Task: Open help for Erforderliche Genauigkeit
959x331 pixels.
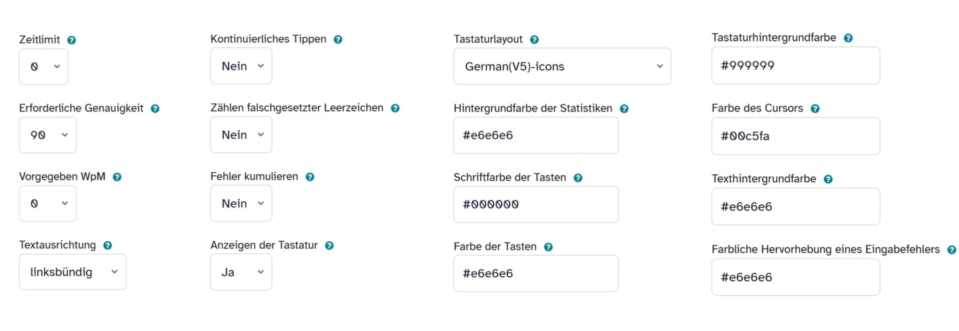Action: pyautogui.click(x=155, y=108)
